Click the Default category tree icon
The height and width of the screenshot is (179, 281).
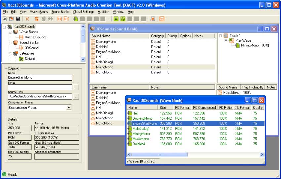21,59
